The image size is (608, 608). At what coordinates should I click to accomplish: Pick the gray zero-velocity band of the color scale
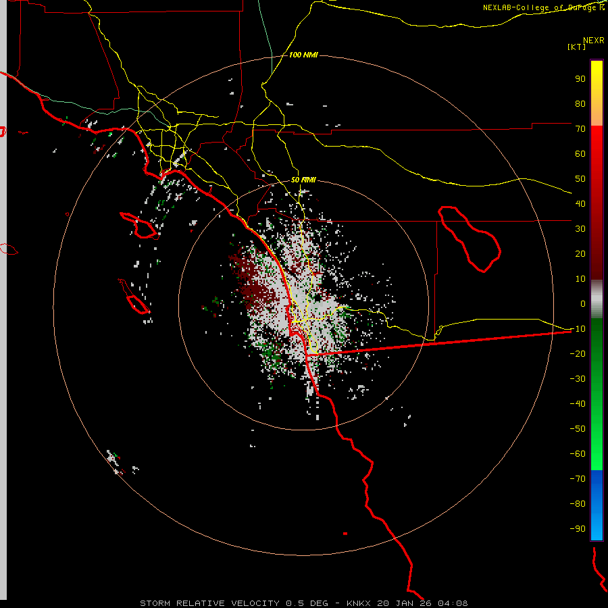coord(597,299)
